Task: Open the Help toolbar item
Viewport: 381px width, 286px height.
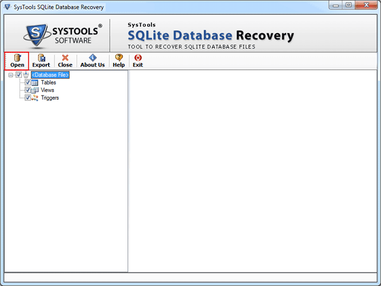Action: coord(119,61)
